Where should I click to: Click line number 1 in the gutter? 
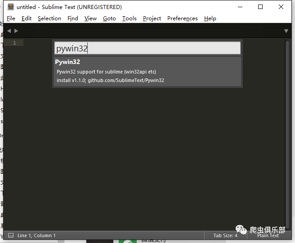tap(14, 43)
